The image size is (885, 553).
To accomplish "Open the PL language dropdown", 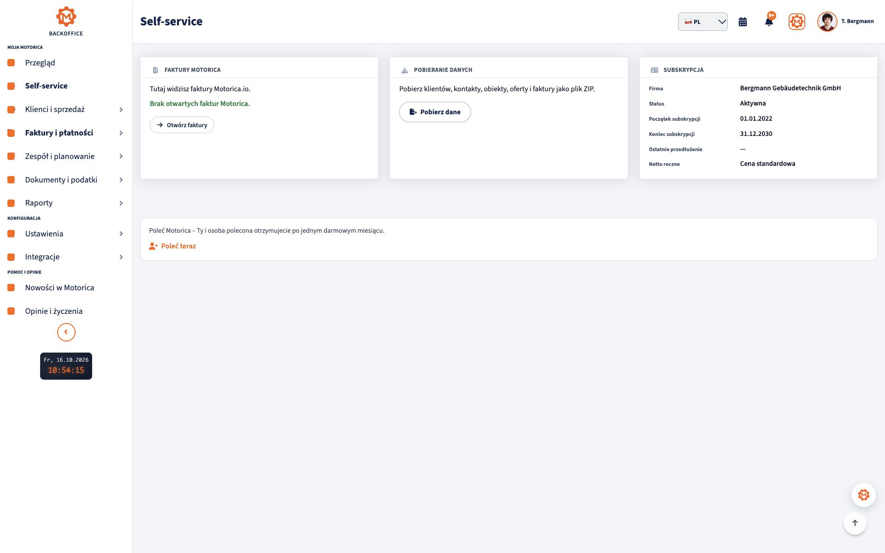I will pos(702,22).
